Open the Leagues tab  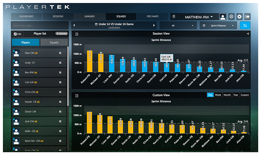(90, 16)
